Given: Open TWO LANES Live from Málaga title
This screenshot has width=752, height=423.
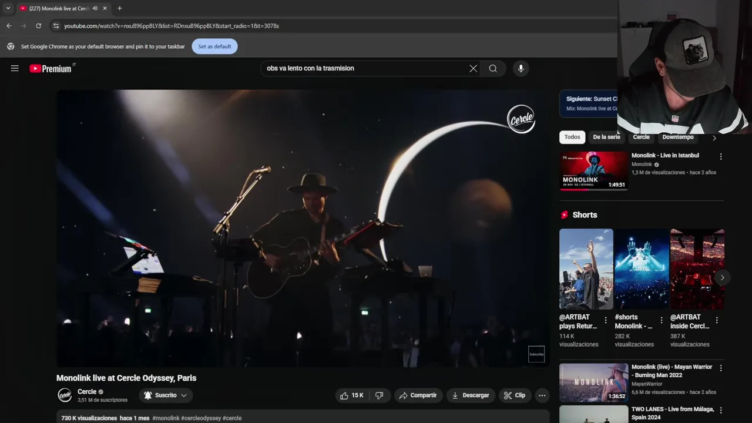Looking at the screenshot, I should coord(673,413).
